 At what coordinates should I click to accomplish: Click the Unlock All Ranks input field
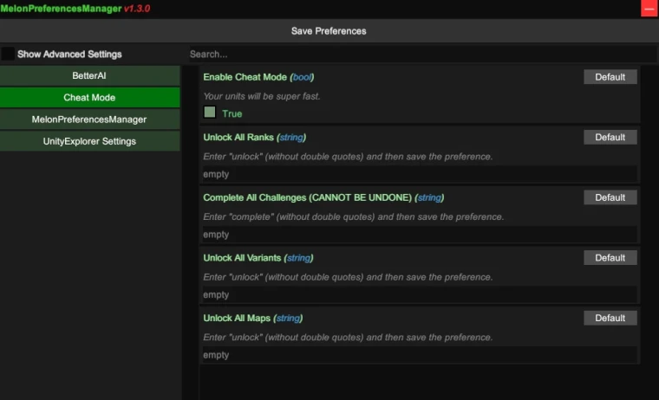coord(419,174)
